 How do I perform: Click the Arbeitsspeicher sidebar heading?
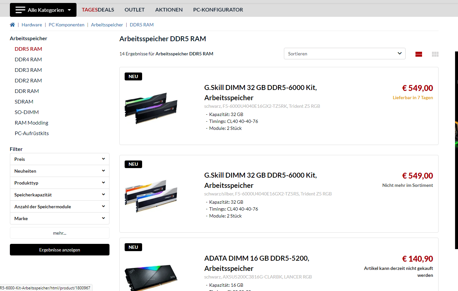pos(28,38)
